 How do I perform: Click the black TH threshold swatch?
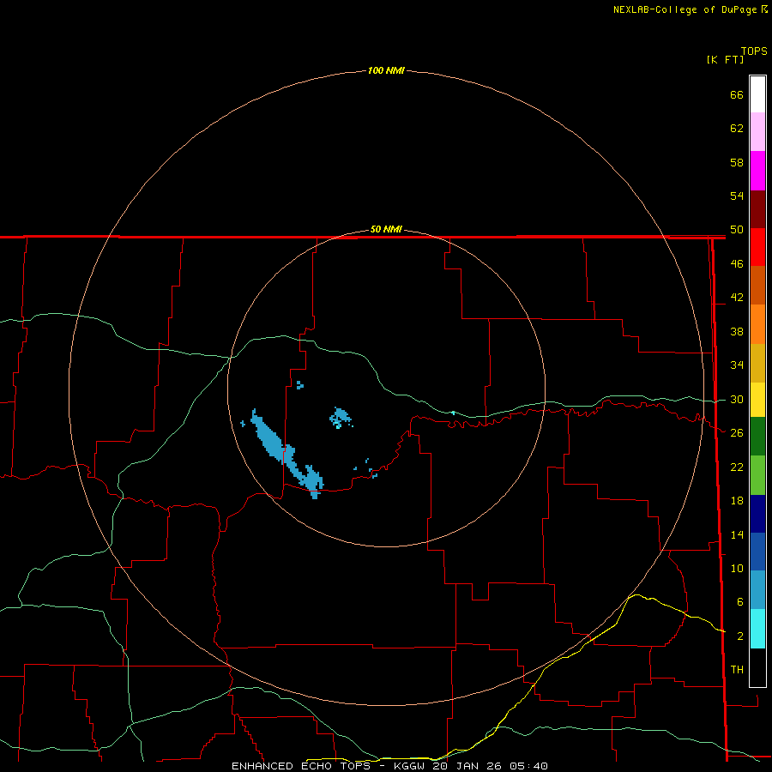point(757,667)
